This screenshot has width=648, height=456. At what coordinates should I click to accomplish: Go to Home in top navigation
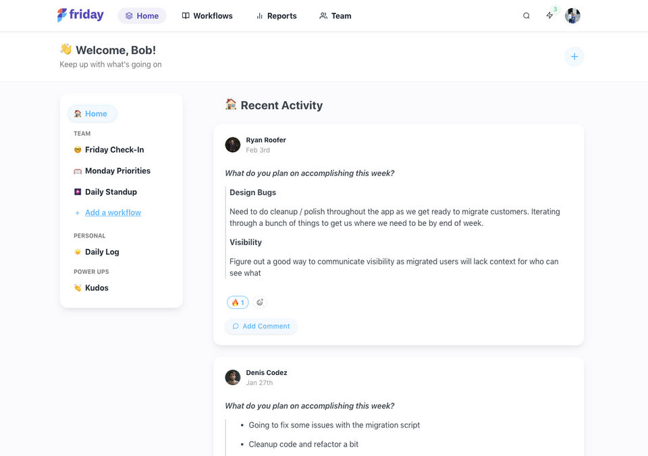pyautogui.click(x=142, y=16)
